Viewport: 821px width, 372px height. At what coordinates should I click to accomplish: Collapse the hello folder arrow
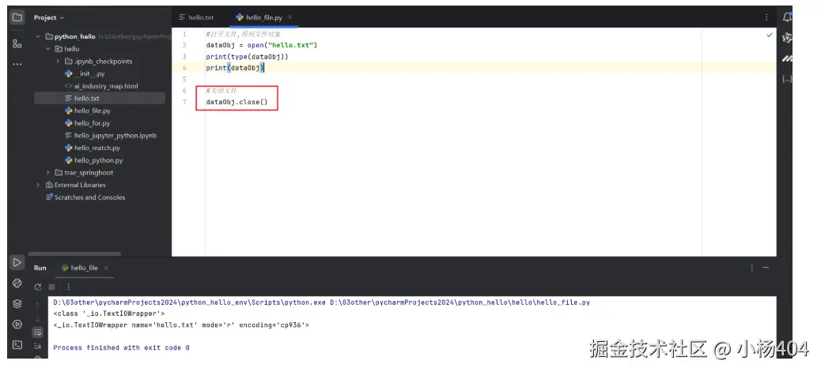coord(48,49)
